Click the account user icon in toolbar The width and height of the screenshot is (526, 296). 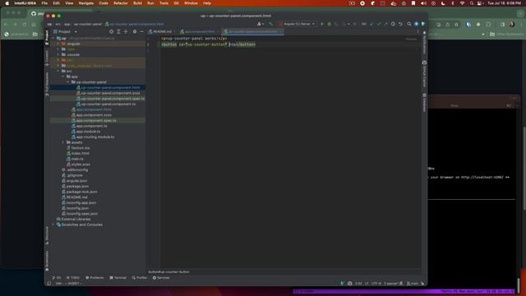pyautogui.click(x=260, y=24)
